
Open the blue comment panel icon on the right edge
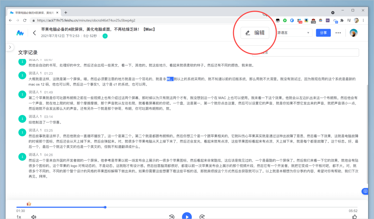(365, 191)
